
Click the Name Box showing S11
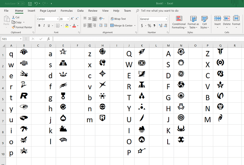tap(11, 39)
